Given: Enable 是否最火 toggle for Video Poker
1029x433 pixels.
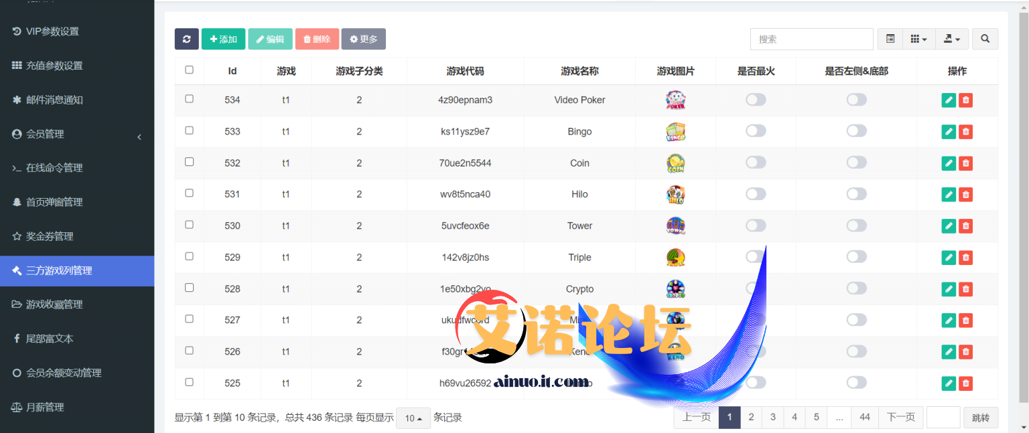Looking at the screenshot, I should (756, 100).
